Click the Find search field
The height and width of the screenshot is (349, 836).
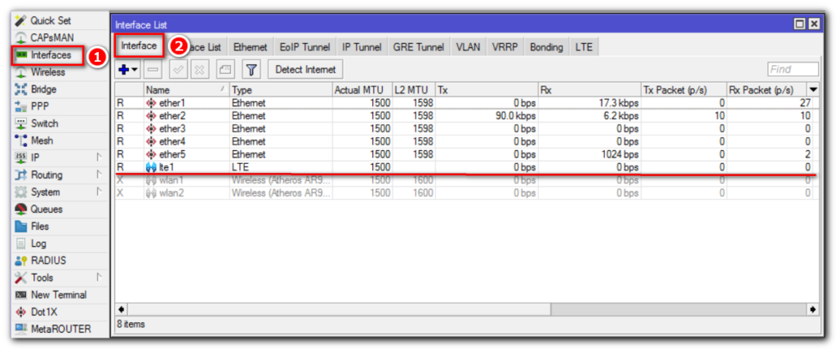792,70
